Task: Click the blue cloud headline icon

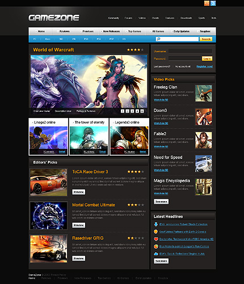Action: click(155, 254)
